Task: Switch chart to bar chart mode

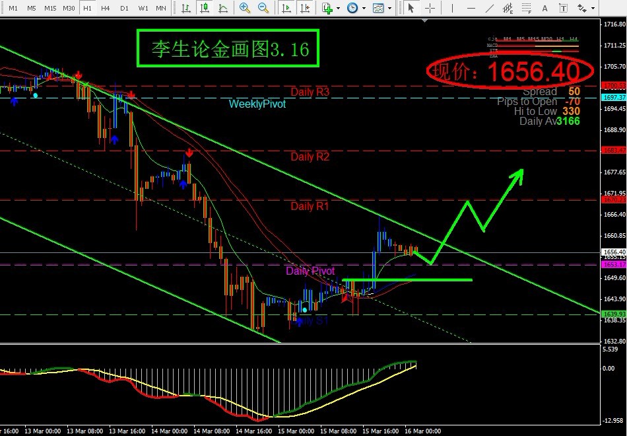Action: (x=187, y=9)
